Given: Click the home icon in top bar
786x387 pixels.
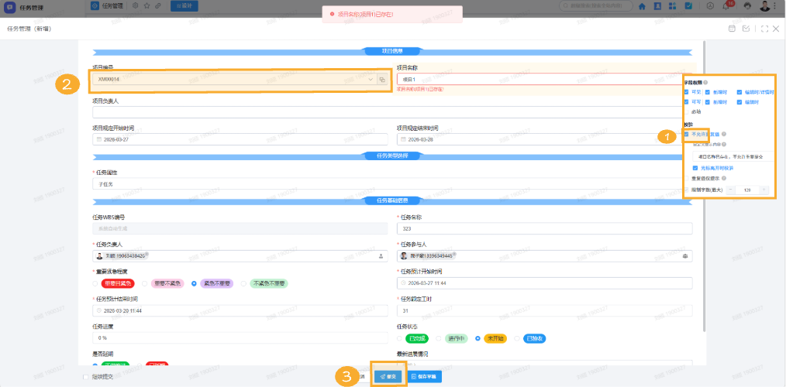Looking at the screenshot, I should [x=643, y=6].
